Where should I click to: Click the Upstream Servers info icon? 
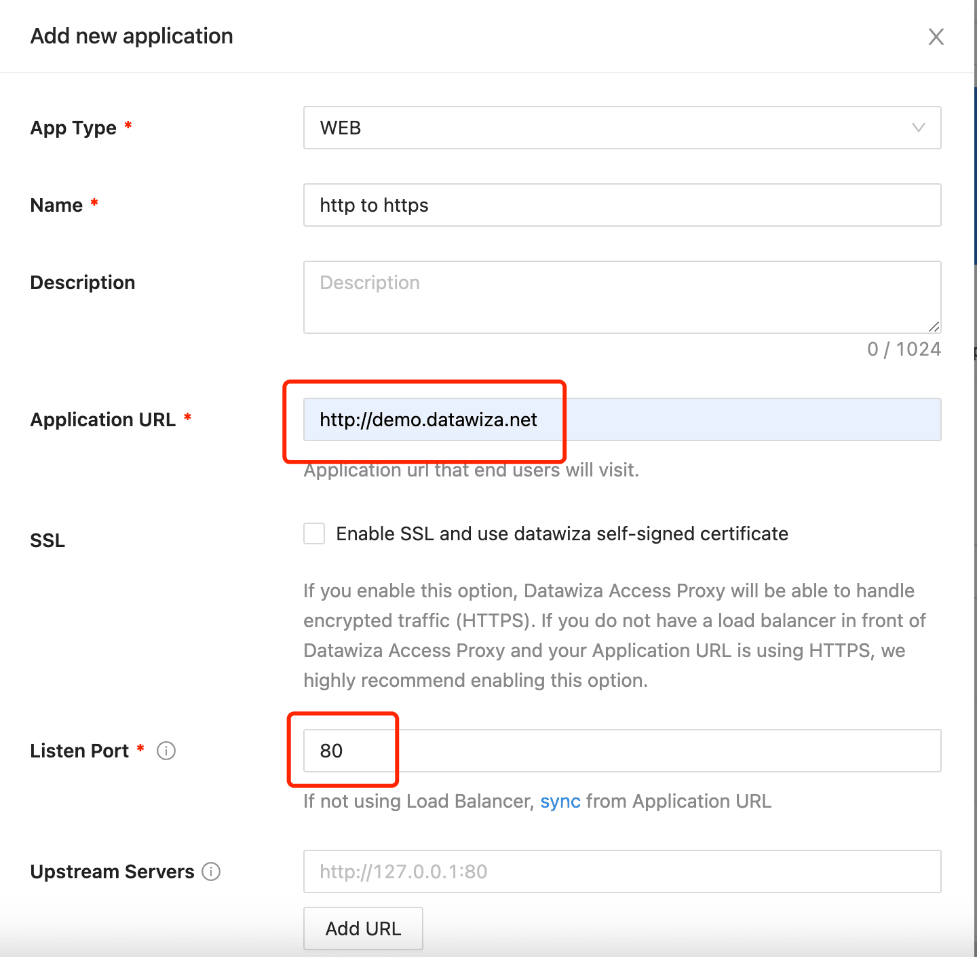point(211,871)
